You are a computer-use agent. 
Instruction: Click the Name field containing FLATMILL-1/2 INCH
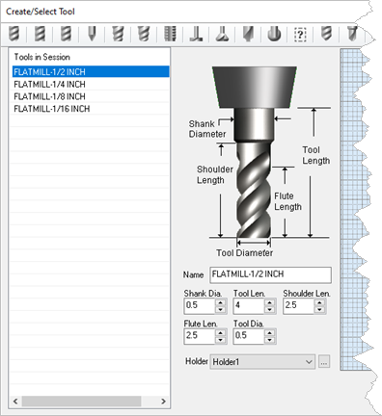(270, 274)
